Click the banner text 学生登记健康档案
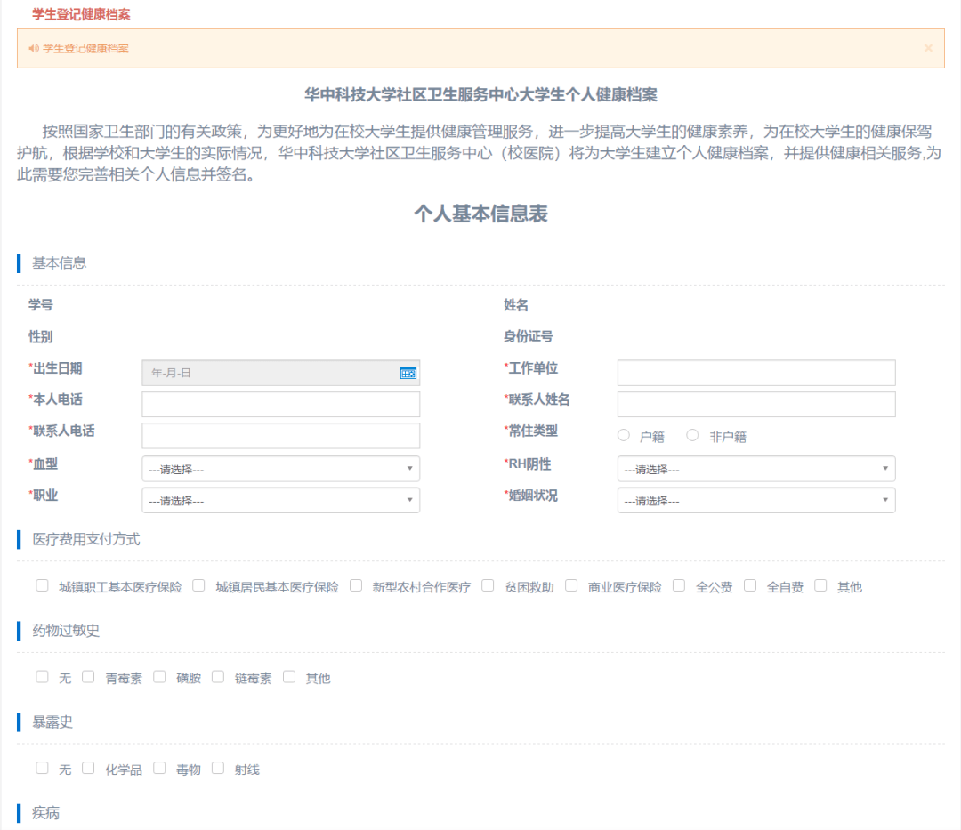This screenshot has width=961, height=830. tap(85, 48)
